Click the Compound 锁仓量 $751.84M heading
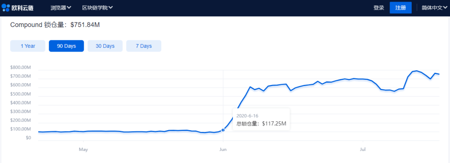Image resolution: width=450 pixels, height=163 pixels. point(55,25)
